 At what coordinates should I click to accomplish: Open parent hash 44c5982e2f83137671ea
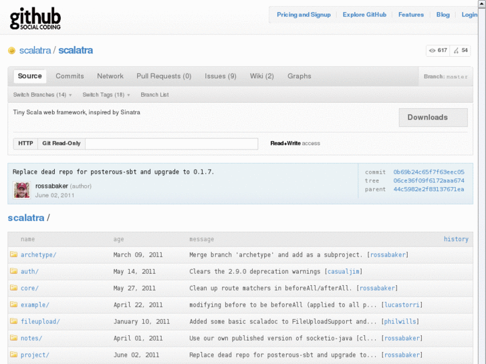tap(429, 189)
